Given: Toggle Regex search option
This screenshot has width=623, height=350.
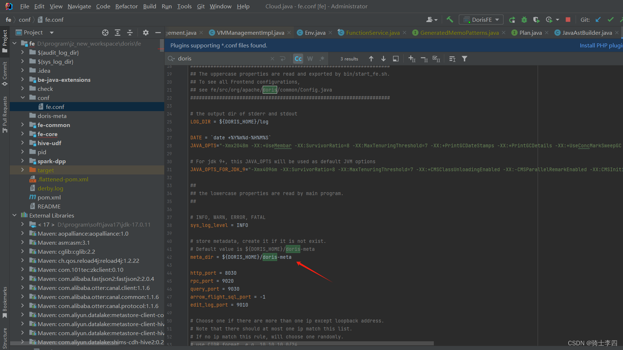Looking at the screenshot, I should (322, 59).
